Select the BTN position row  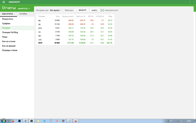[x=75, y=28]
